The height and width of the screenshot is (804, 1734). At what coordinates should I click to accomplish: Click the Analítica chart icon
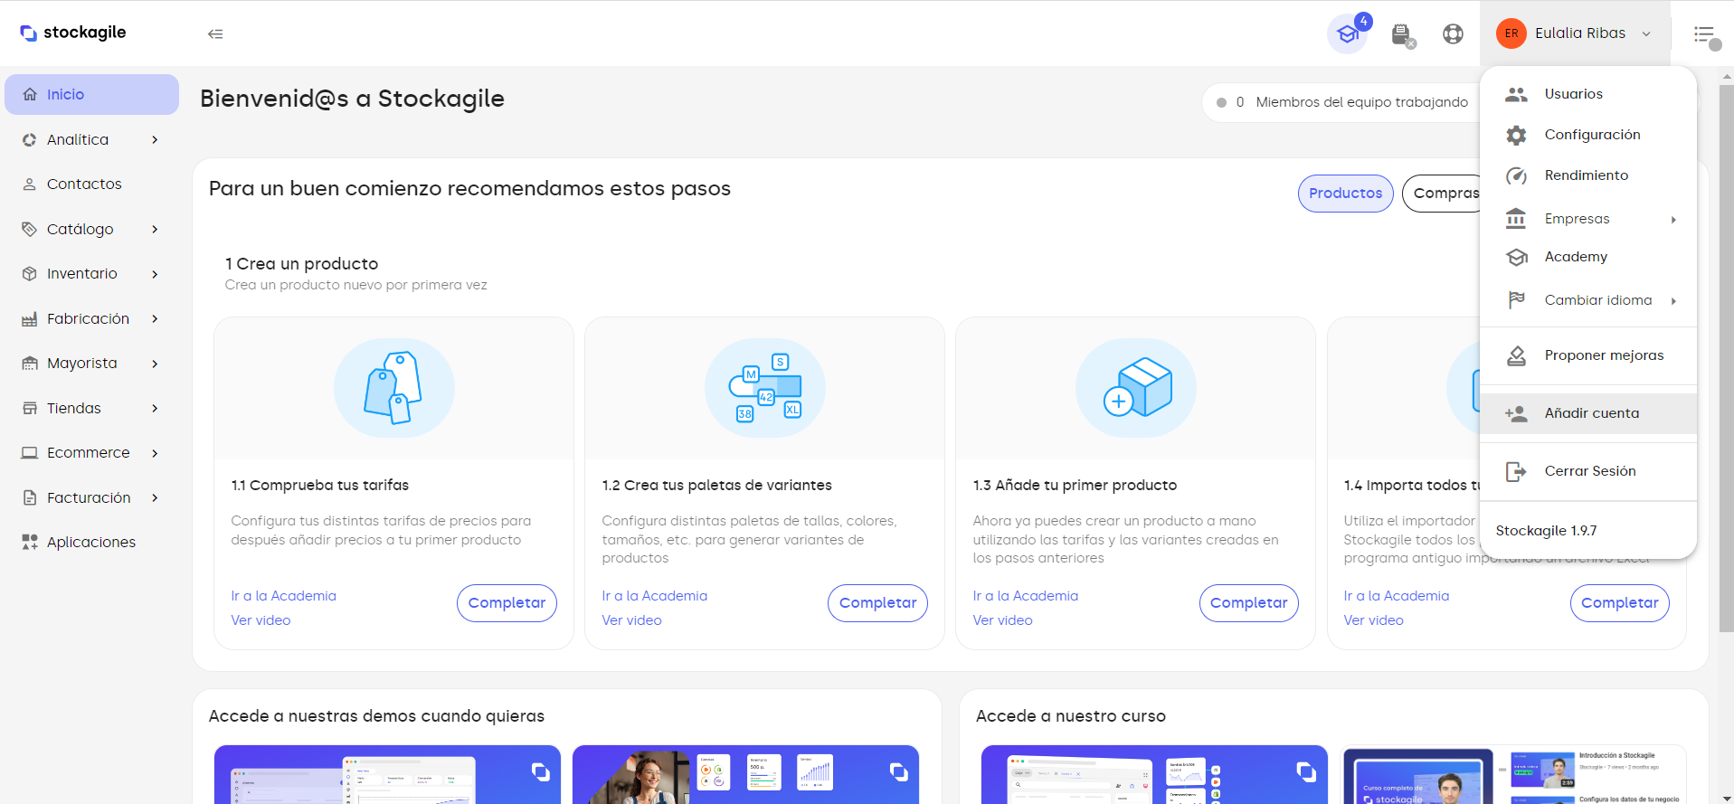pos(30,139)
